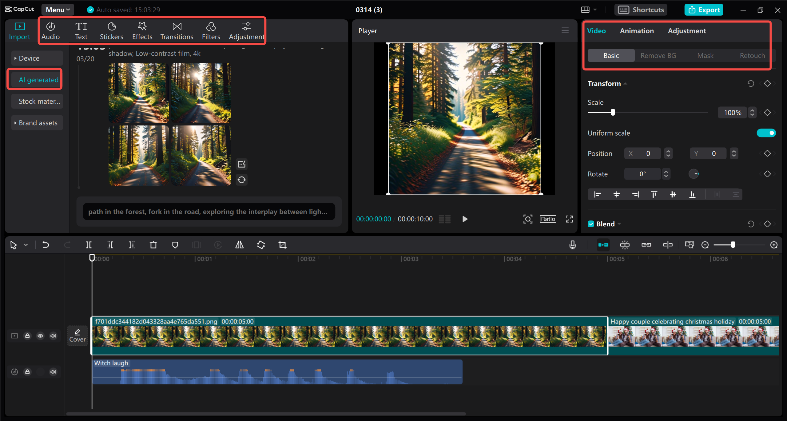Mirror the clip using the flip icon
The image size is (787, 421).
[239, 245]
